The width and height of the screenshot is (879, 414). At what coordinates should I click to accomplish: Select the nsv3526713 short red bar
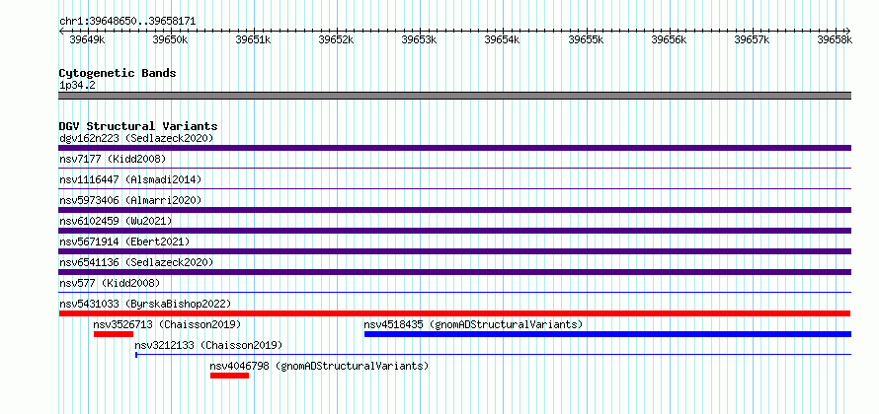point(114,334)
